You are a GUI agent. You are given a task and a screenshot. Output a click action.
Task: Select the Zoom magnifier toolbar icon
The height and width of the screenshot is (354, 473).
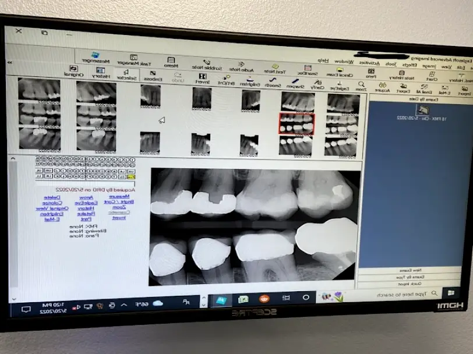(x=361, y=87)
